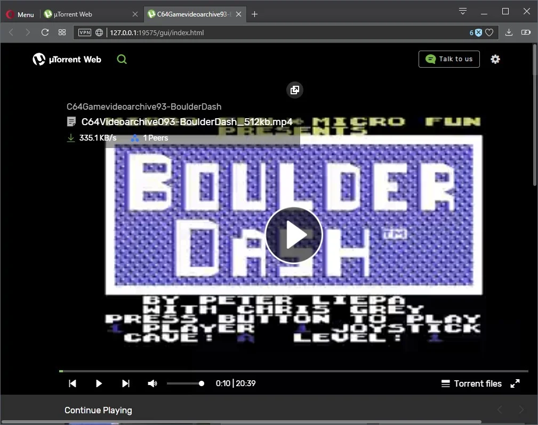Open the tab menu icon in title bar
538x425 pixels.
(x=462, y=11)
